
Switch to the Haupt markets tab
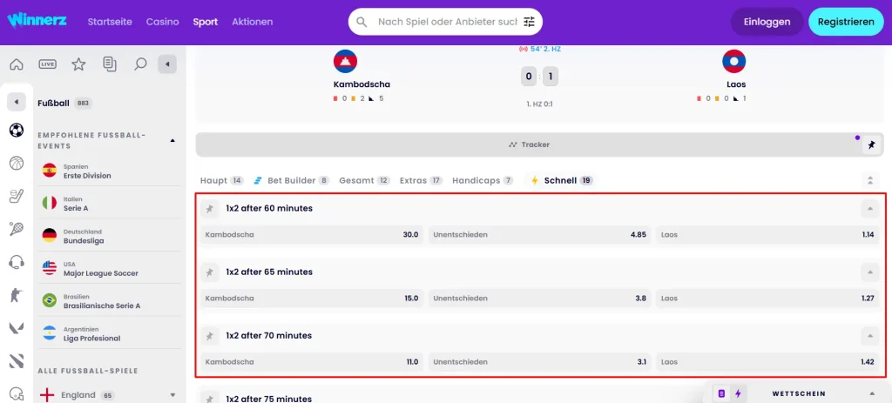222,181
